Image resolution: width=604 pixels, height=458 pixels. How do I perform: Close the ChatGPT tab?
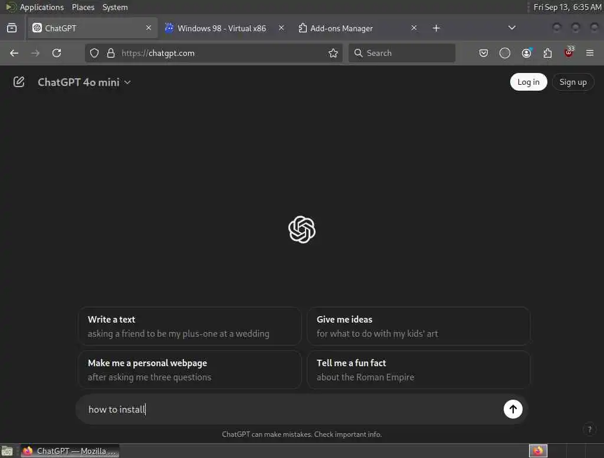point(149,28)
